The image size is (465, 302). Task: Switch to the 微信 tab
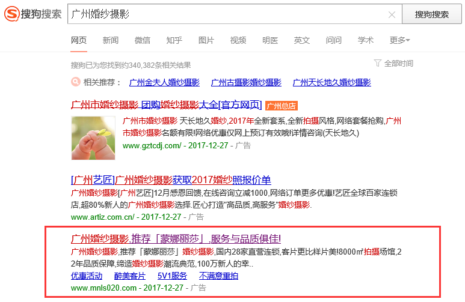(x=143, y=40)
